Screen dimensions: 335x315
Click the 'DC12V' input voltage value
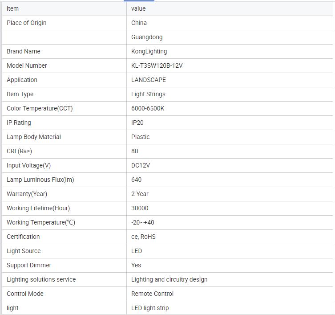click(141, 165)
